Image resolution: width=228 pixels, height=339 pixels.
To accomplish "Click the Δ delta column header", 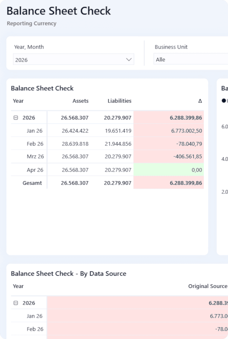I will point(200,101).
